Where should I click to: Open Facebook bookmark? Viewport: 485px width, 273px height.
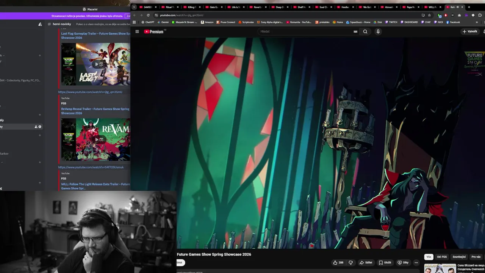click(x=453, y=22)
